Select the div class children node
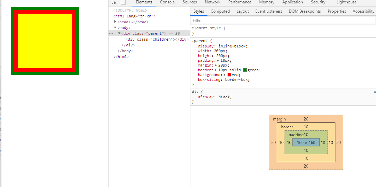The image size is (376, 187). tap(157, 39)
